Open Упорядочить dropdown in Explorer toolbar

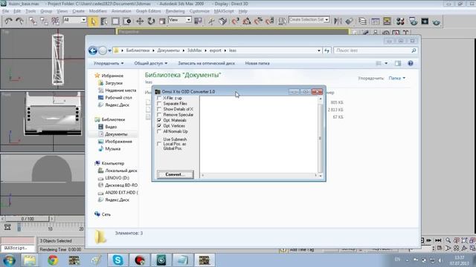[109, 63]
